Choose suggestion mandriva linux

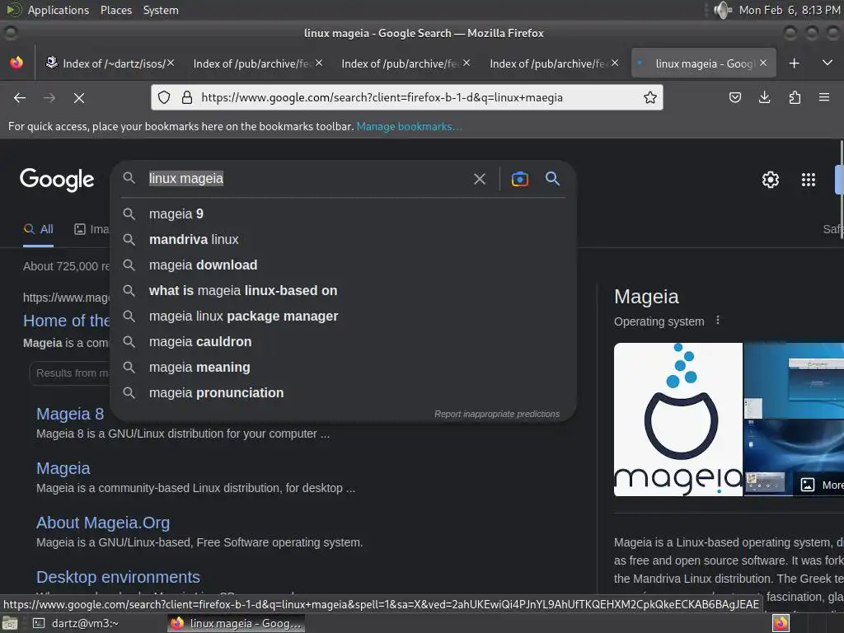(x=344, y=240)
